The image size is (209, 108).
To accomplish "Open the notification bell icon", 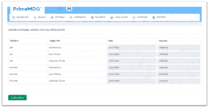I will tap(59, 9).
